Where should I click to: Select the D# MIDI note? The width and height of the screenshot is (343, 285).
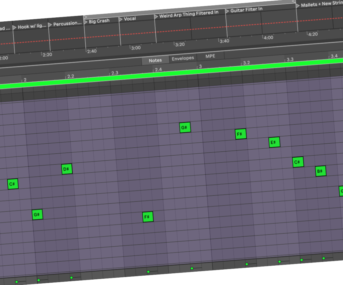click(67, 169)
